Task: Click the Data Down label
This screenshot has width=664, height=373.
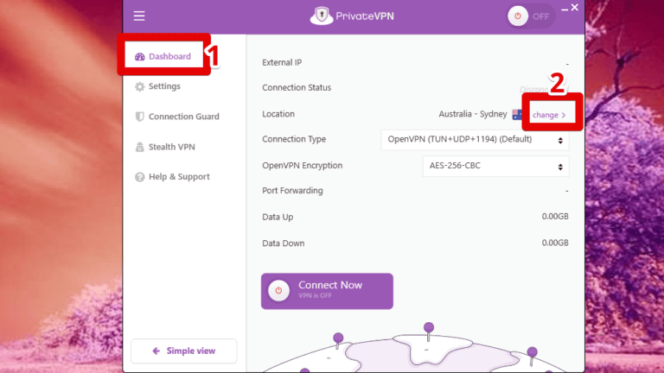Action: point(284,243)
